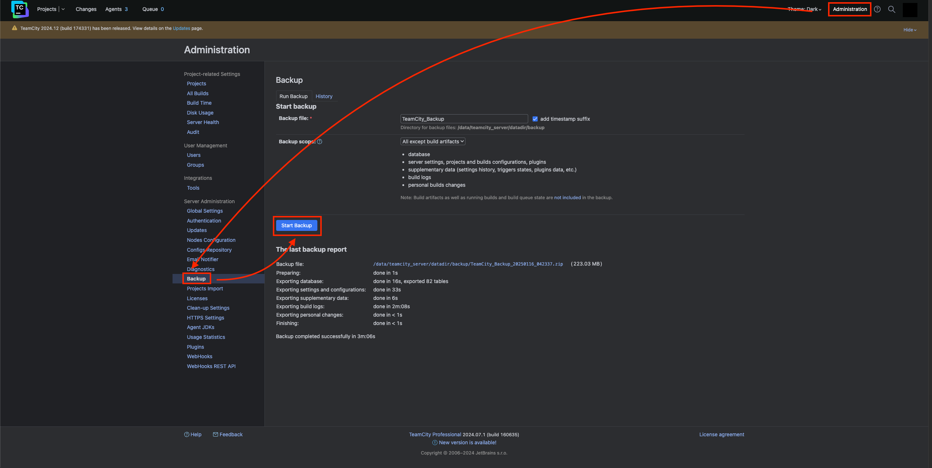Switch to the Run Backup tab
The width and height of the screenshot is (932, 468).
[294, 96]
